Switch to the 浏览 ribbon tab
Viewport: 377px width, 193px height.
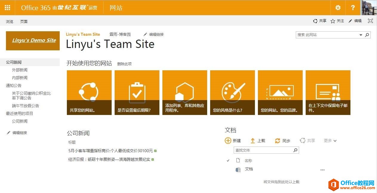point(10,21)
